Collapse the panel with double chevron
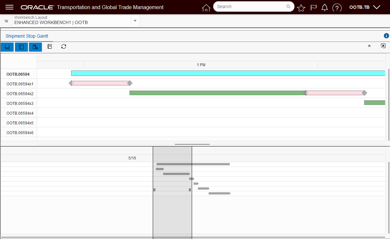This screenshot has width=390, height=239. click(x=369, y=46)
